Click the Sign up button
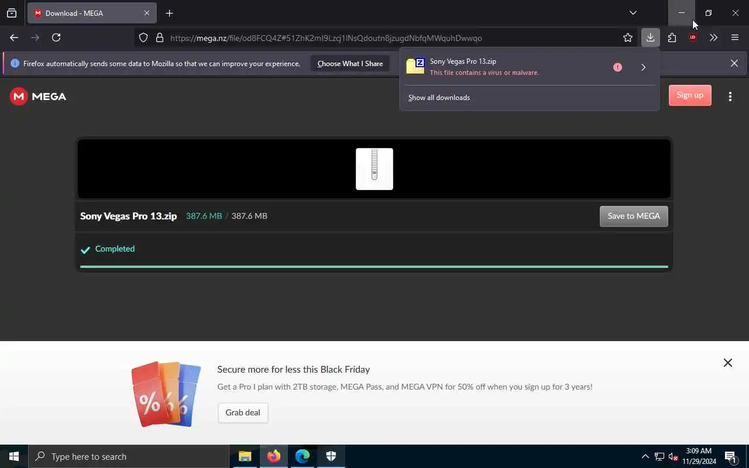The image size is (749, 468). [x=690, y=95]
